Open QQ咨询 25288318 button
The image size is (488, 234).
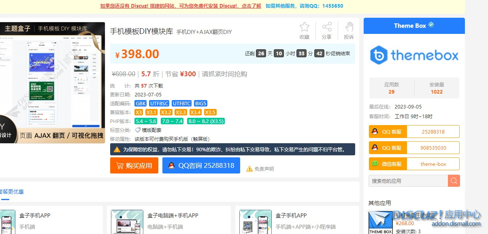(201, 165)
